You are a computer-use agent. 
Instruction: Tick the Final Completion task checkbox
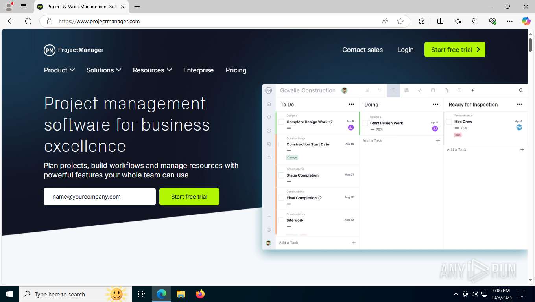tap(281, 198)
